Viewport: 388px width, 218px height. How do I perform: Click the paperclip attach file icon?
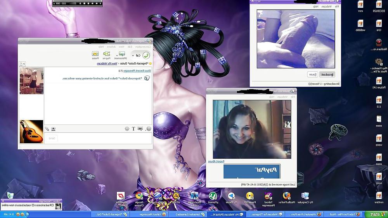pyautogui.click(x=47, y=129)
